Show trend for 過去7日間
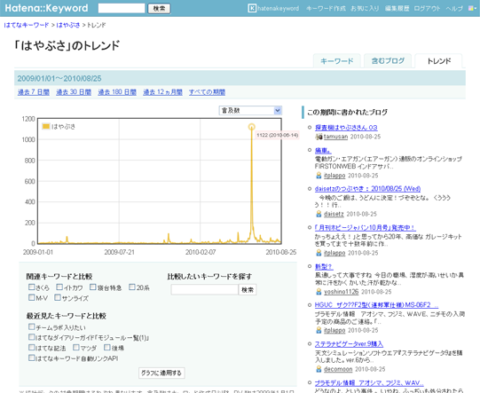Screen dimensions: 480x393 [34, 92]
